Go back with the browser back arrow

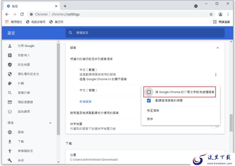pyautogui.click(x=7, y=14)
